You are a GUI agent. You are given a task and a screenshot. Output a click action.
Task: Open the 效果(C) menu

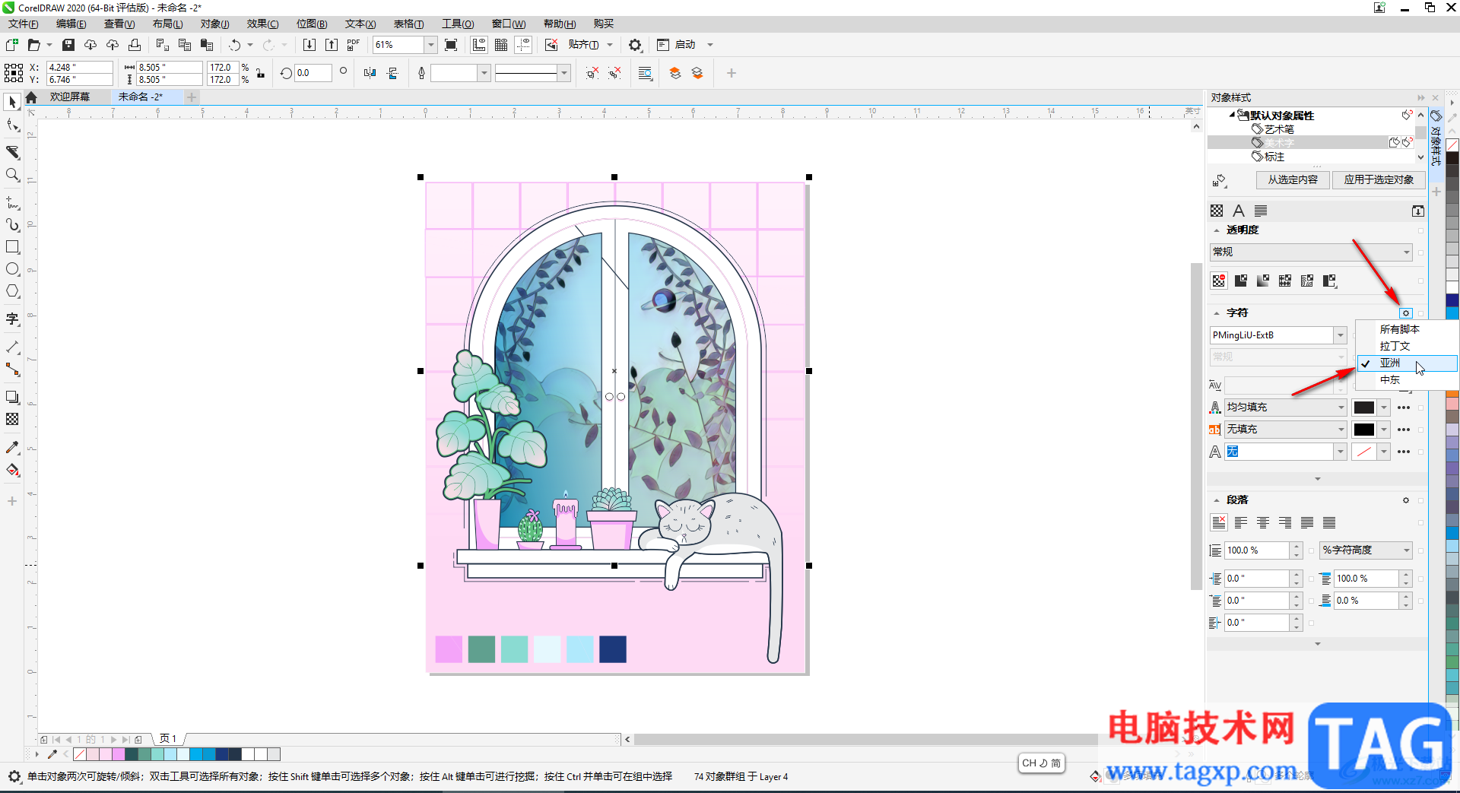coord(262,24)
